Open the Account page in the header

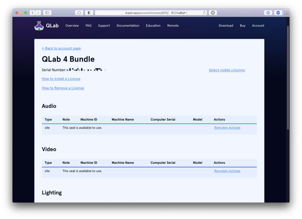pyautogui.click(x=258, y=26)
